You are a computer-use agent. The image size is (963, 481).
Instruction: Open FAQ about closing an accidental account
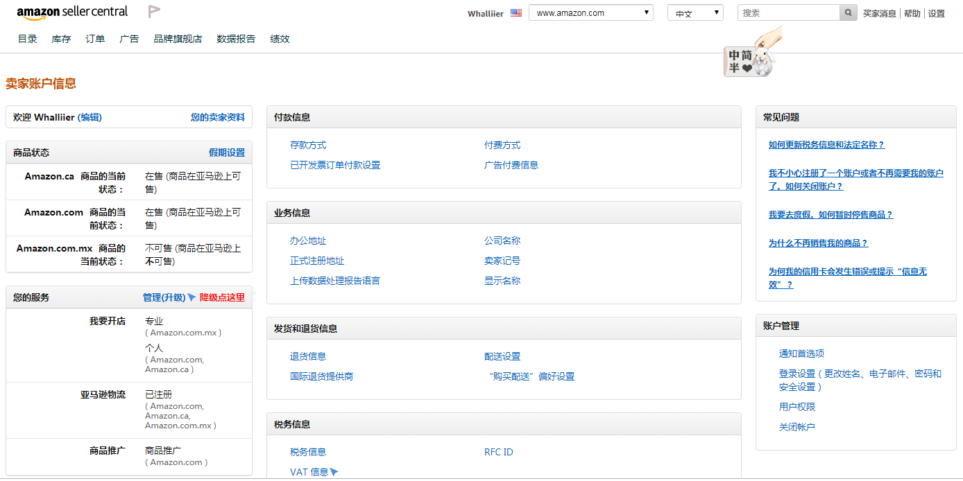[x=856, y=180]
